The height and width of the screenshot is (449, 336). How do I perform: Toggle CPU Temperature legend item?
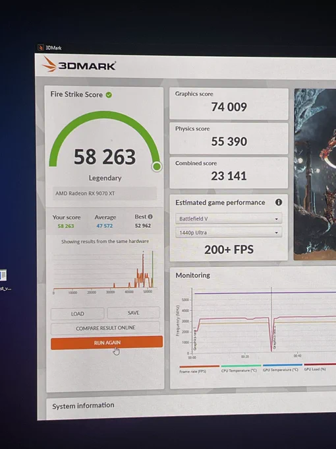tap(240, 368)
